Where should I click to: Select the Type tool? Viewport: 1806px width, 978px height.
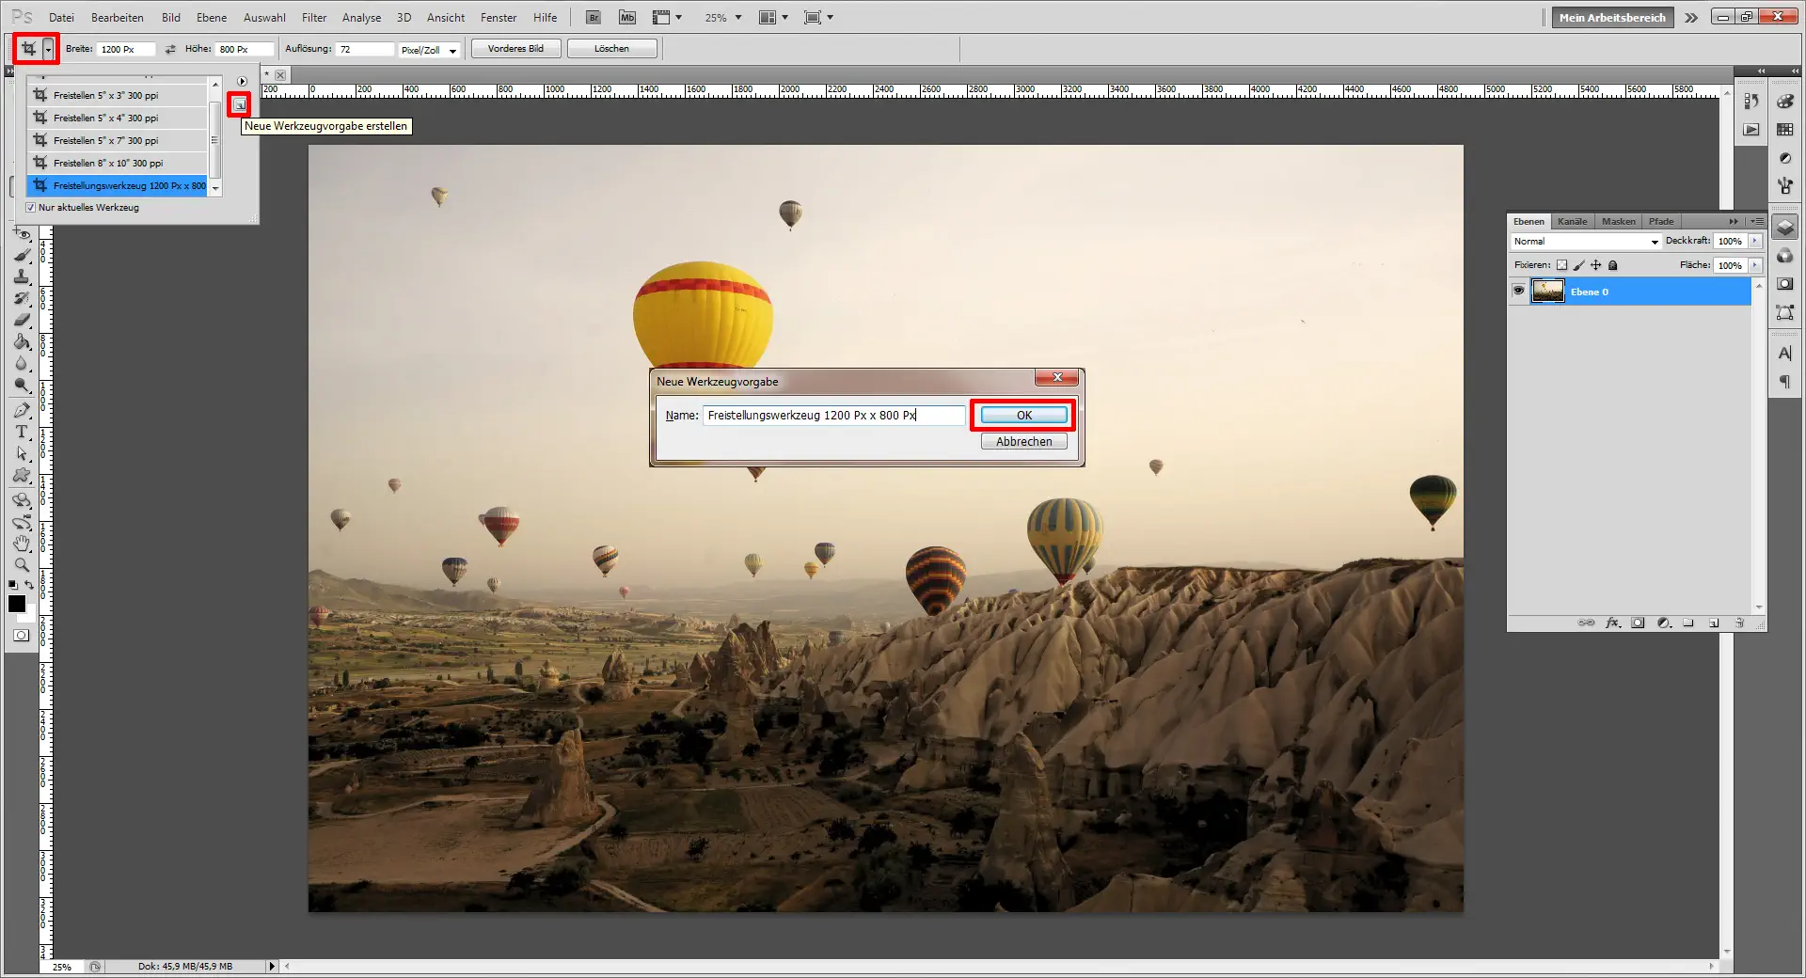coord(20,433)
